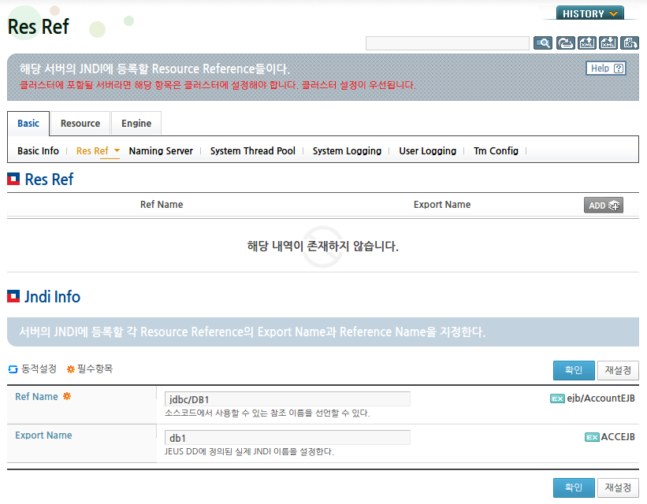Click the XML upload icon
The height and width of the screenshot is (504, 647).
[x=587, y=43]
